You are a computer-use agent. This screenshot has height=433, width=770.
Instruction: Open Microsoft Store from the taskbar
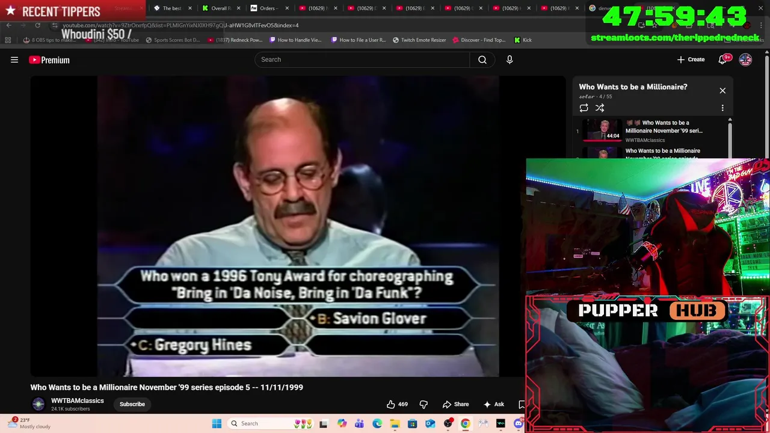point(412,423)
